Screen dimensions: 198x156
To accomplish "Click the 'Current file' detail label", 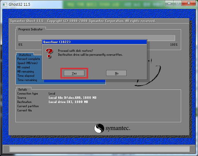I will coord(24,110).
